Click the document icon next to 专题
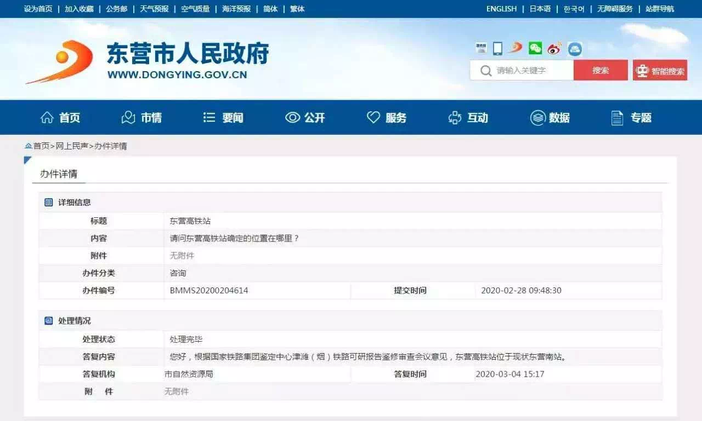The height and width of the screenshot is (421, 702). pos(618,118)
